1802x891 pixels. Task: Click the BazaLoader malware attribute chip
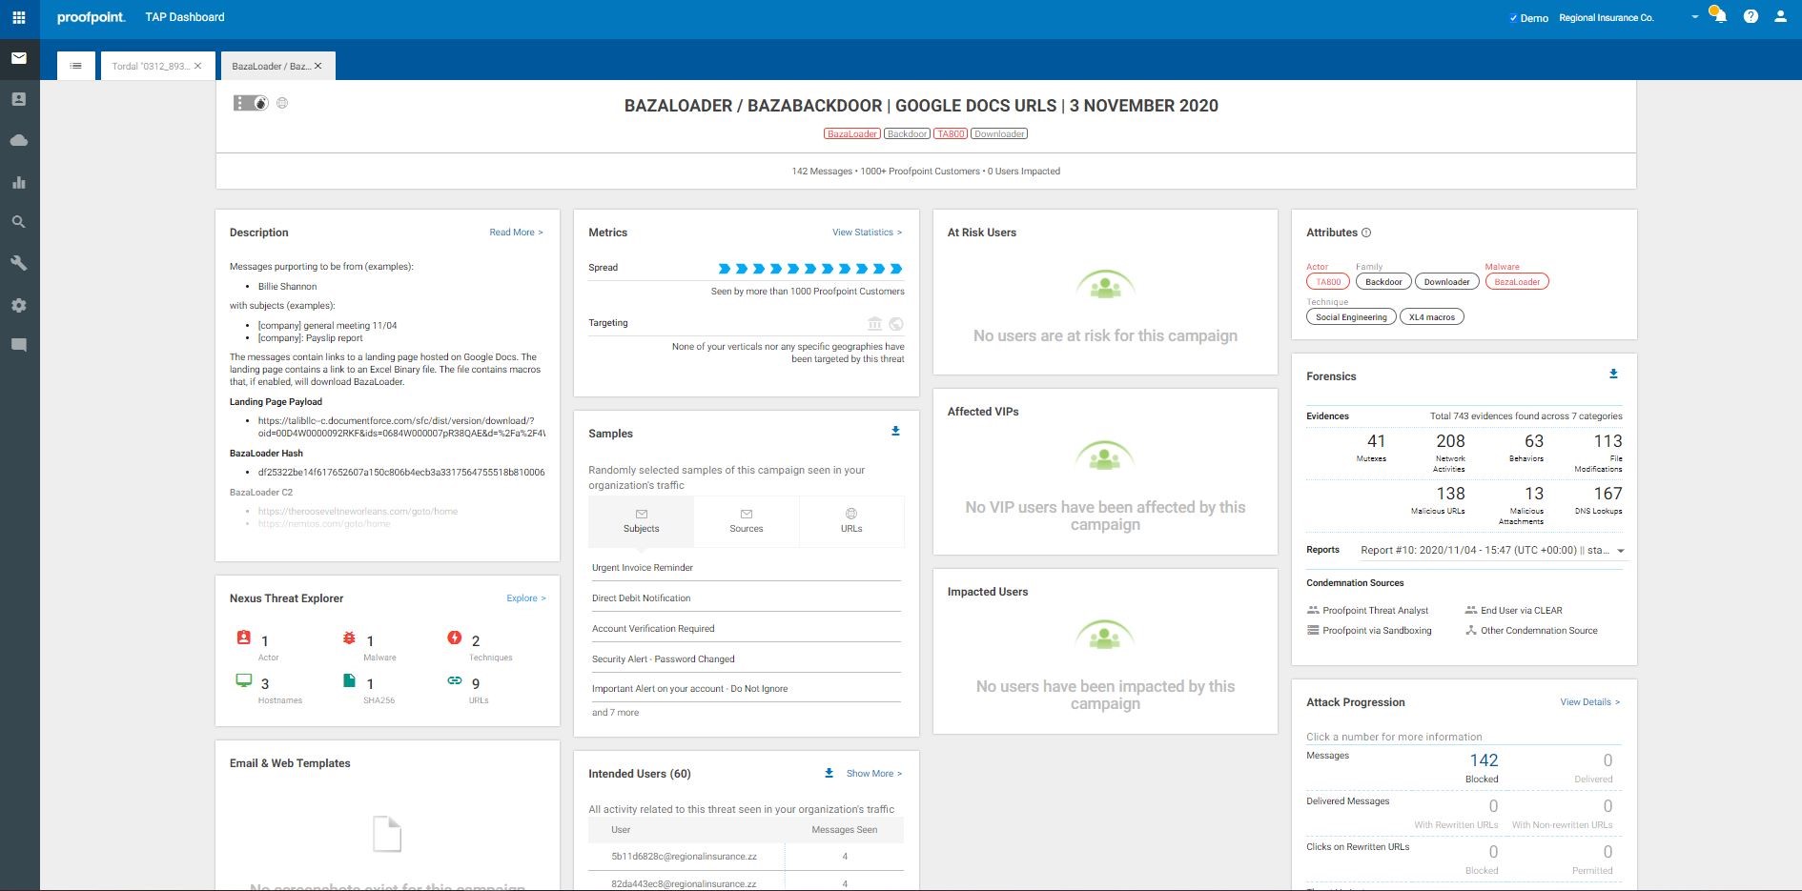(x=1517, y=282)
